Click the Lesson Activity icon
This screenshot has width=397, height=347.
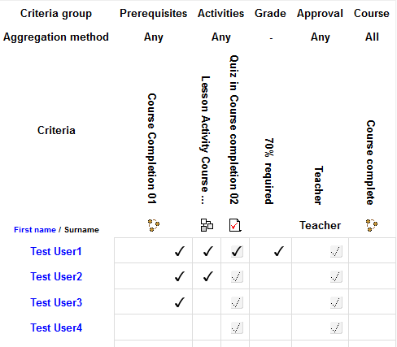pyautogui.click(x=207, y=225)
